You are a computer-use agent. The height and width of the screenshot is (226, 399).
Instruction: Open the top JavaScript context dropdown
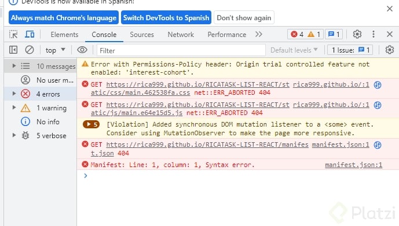(55, 50)
